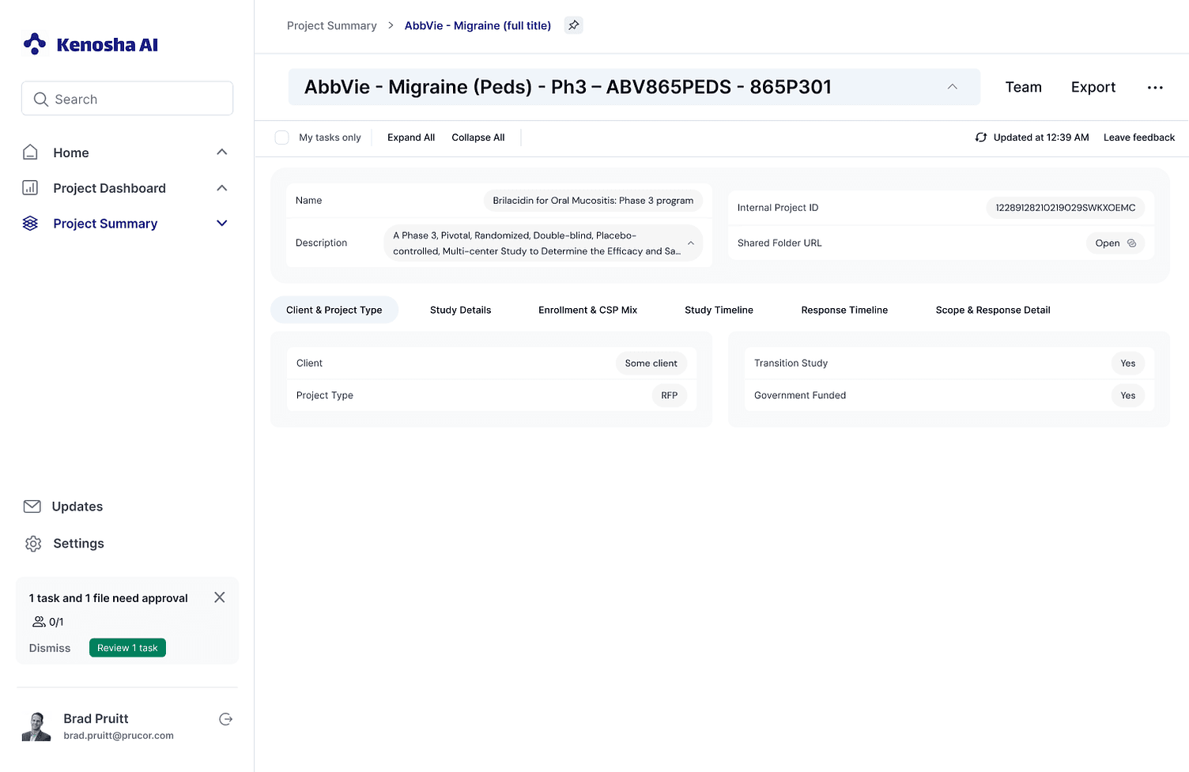Click Brad Pruitt's profile photo
Screen dimensions: 1189x772
point(36,726)
